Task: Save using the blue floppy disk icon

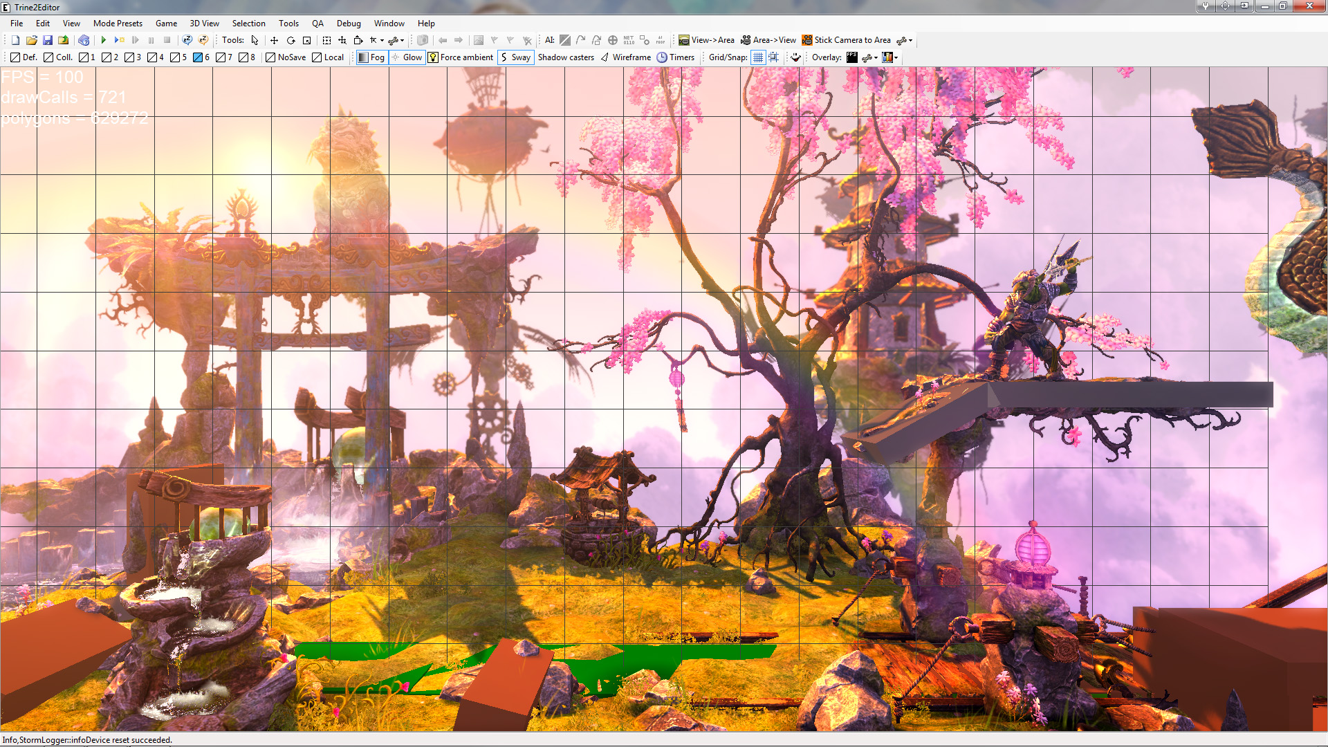Action: click(x=47, y=40)
